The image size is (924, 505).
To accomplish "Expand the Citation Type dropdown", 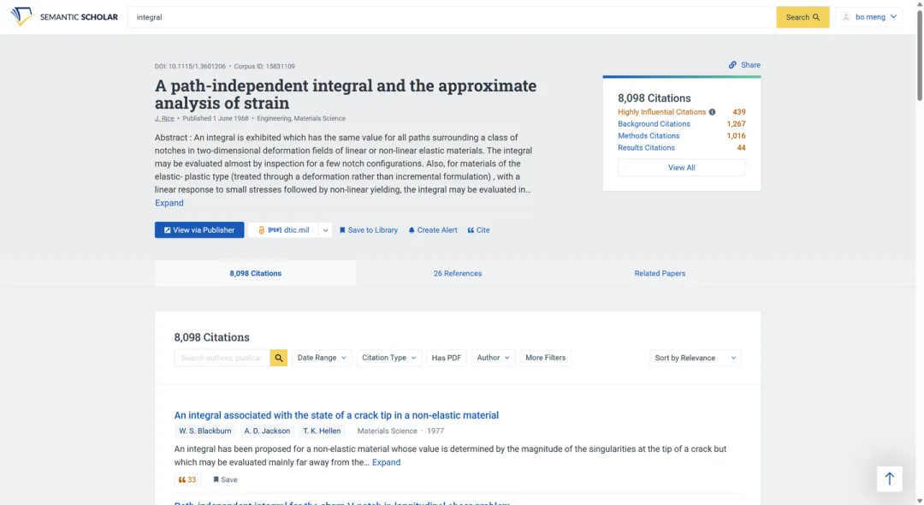I will pos(389,357).
